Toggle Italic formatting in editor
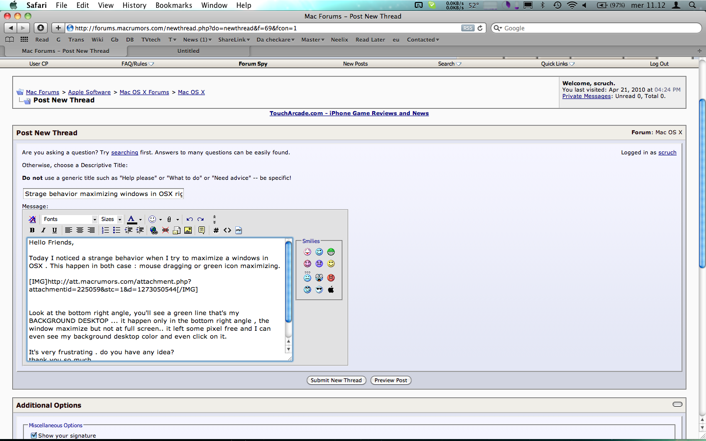706x441 pixels. [43, 230]
